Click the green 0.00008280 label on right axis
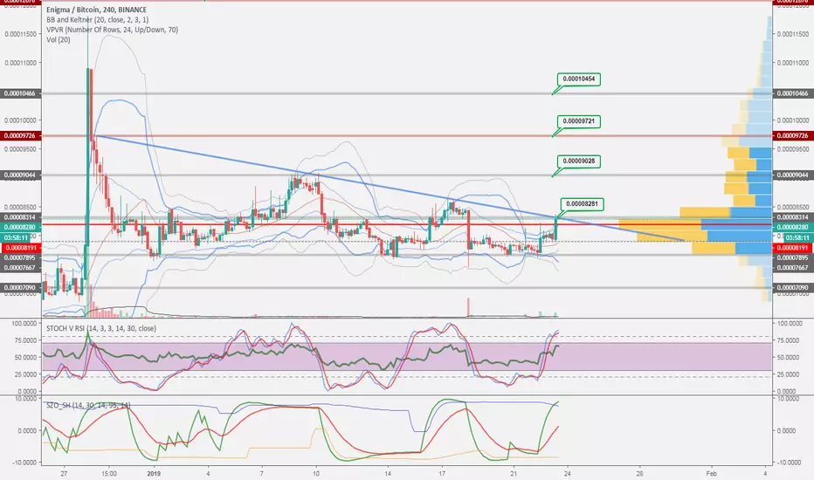 click(x=793, y=227)
